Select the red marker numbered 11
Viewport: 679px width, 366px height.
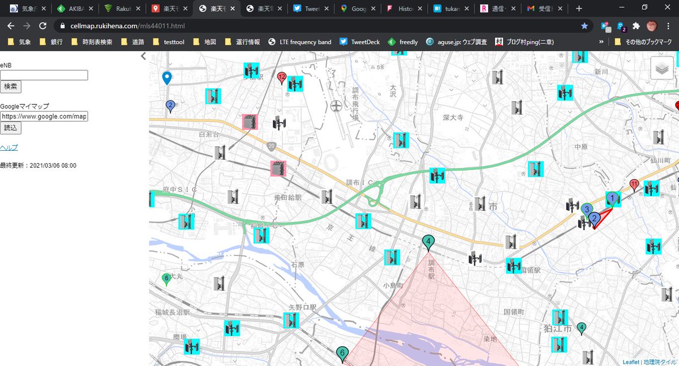634,185
